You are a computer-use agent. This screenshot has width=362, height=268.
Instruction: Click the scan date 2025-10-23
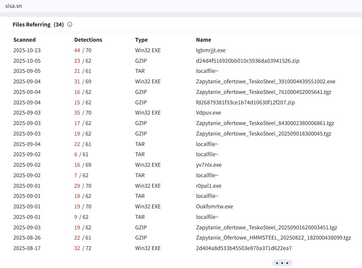(27, 50)
